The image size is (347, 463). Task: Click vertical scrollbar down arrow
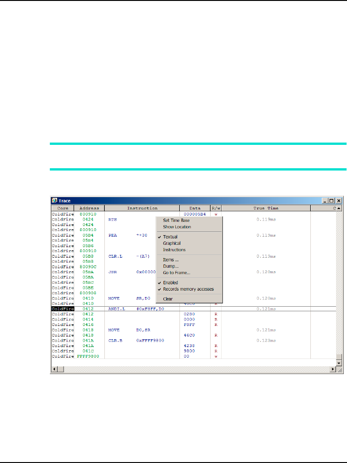pyautogui.click(x=339, y=363)
